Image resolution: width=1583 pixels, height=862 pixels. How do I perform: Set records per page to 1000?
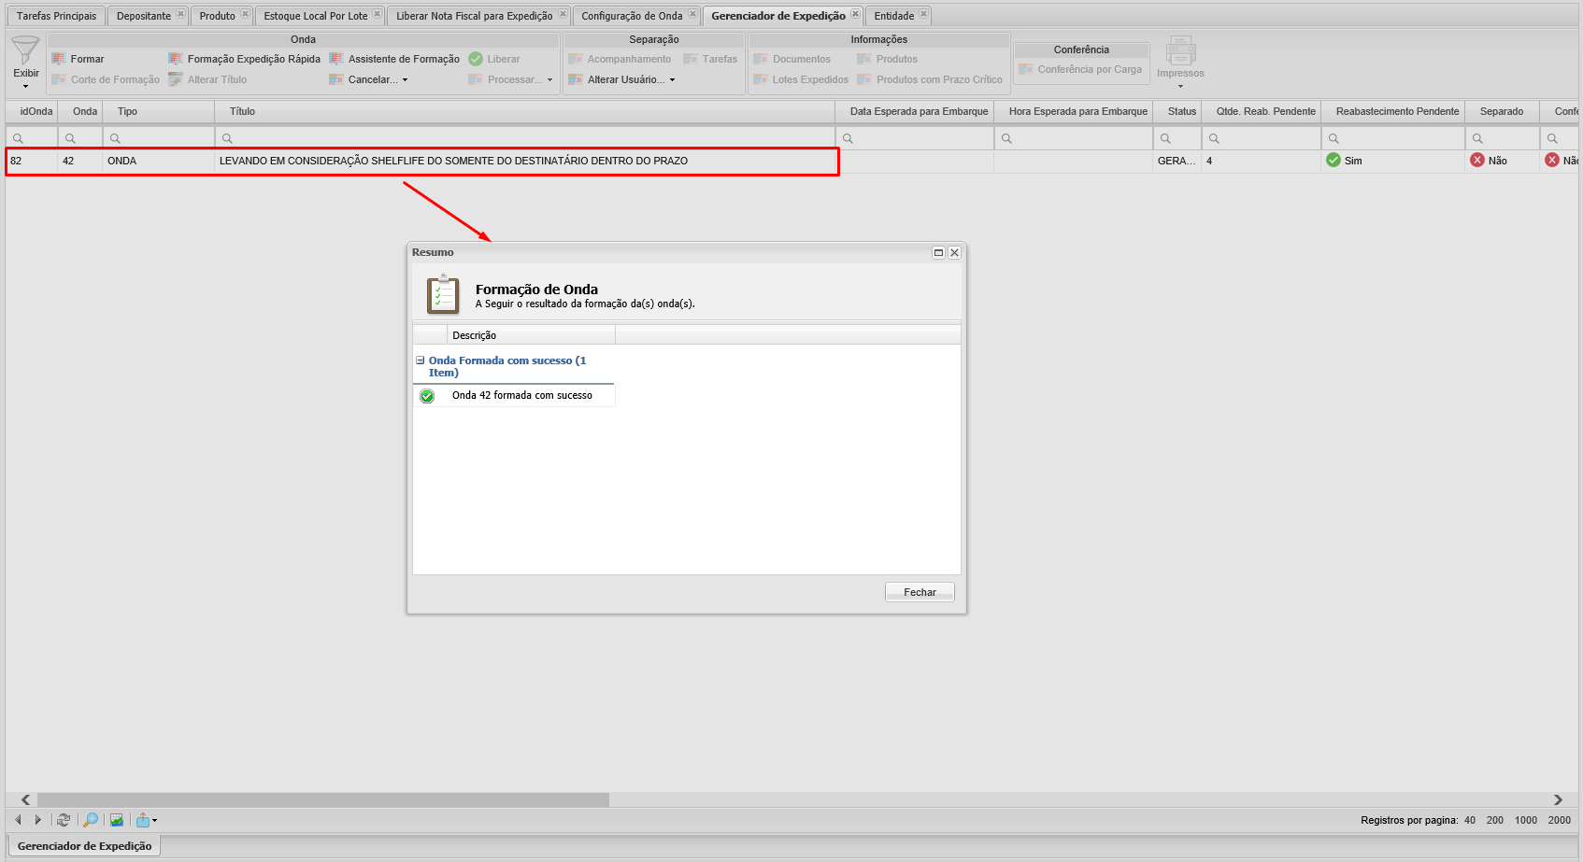point(1526,820)
